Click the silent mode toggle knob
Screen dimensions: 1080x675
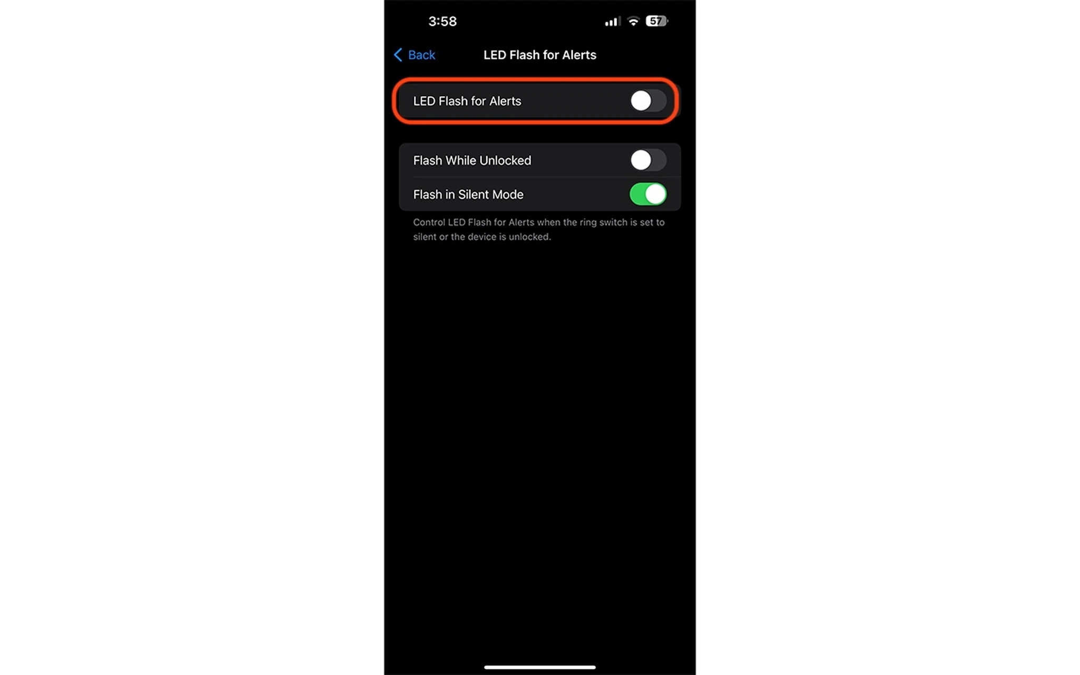coord(655,194)
